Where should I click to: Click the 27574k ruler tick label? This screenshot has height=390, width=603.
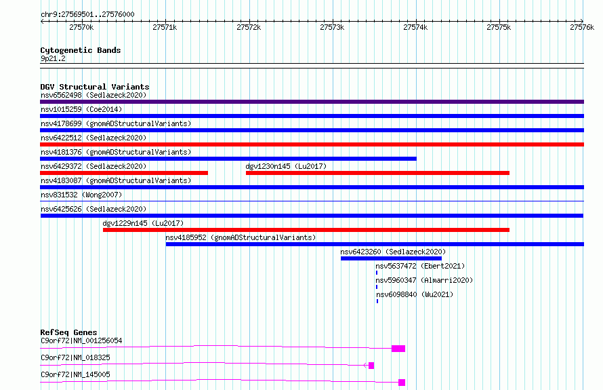pyautogui.click(x=415, y=27)
